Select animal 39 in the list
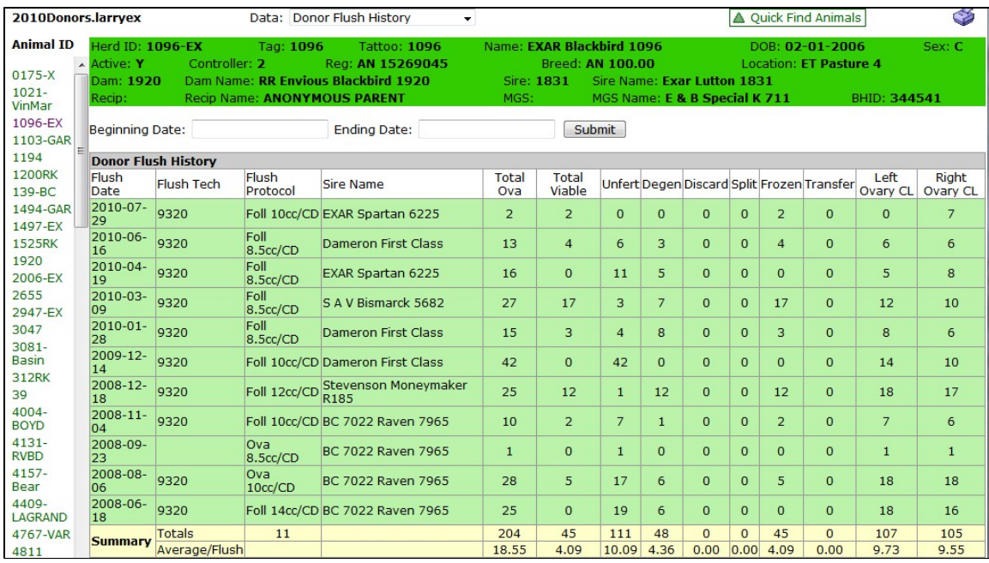989x563 pixels. coord(19,395)
